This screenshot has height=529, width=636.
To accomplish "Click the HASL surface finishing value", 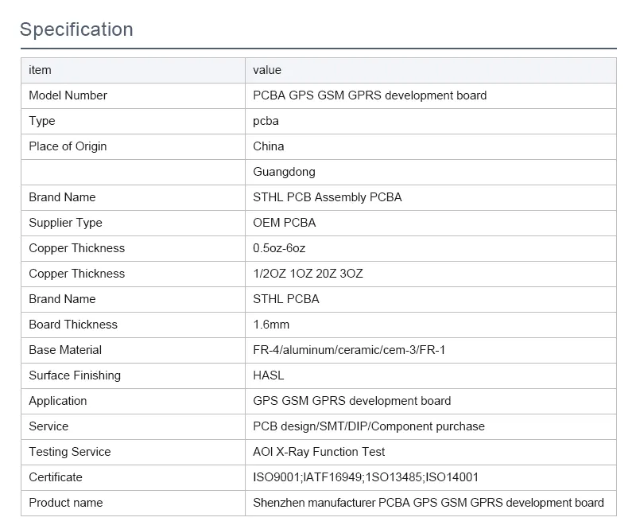I will (x=270, y=375).
